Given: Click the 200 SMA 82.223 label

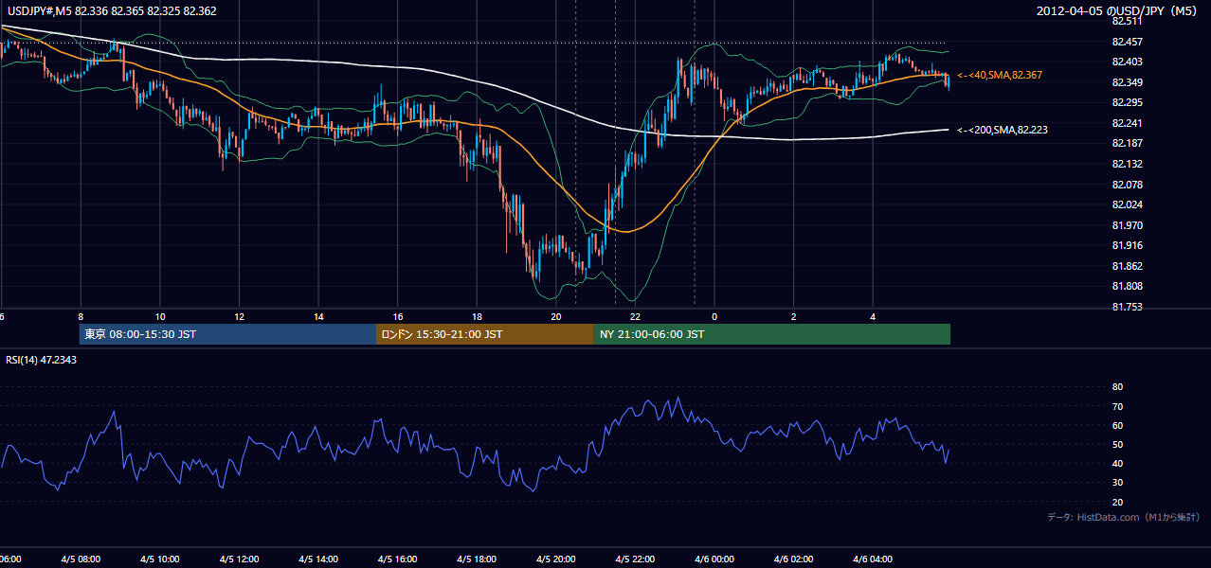Looking at the screenshot, I should (x=1003, y=130).
